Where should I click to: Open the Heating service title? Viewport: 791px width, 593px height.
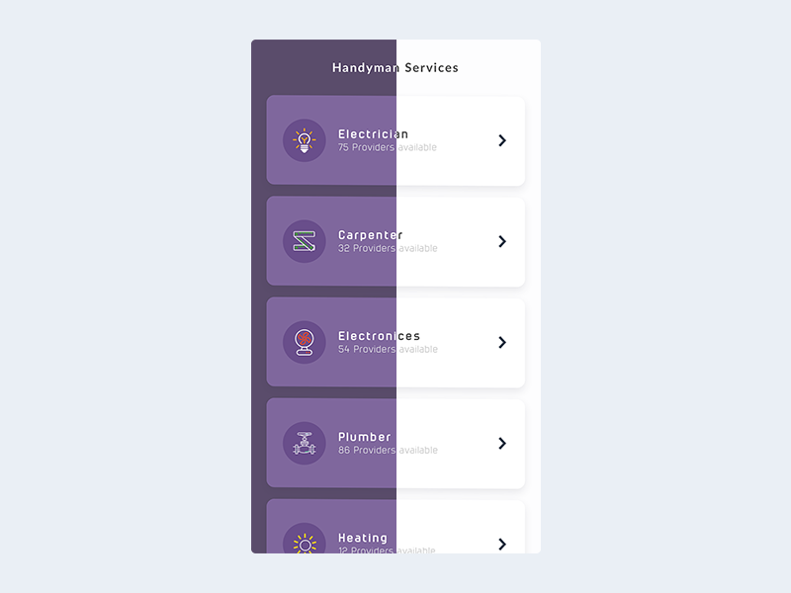[363, 538]
